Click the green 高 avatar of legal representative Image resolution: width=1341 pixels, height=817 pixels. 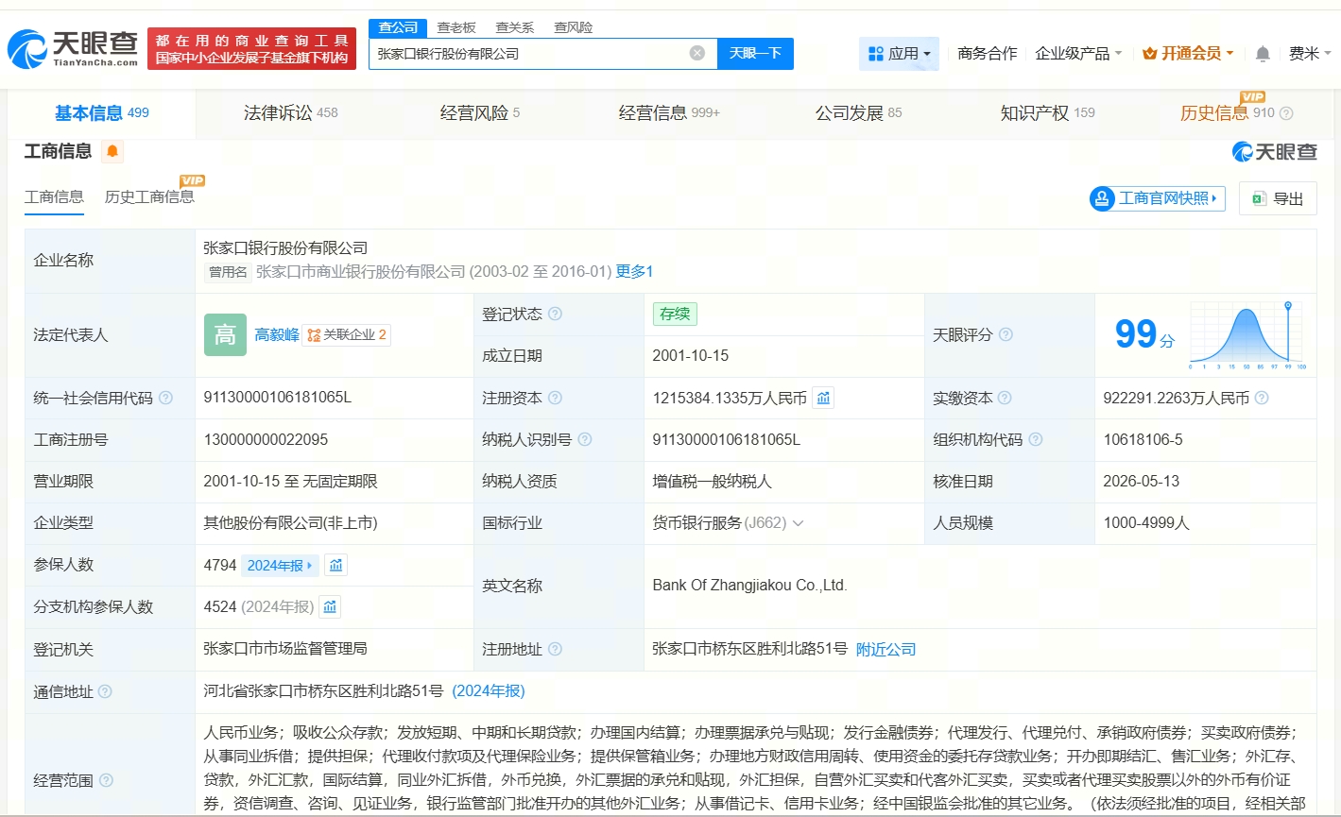(x=225, y=335)
